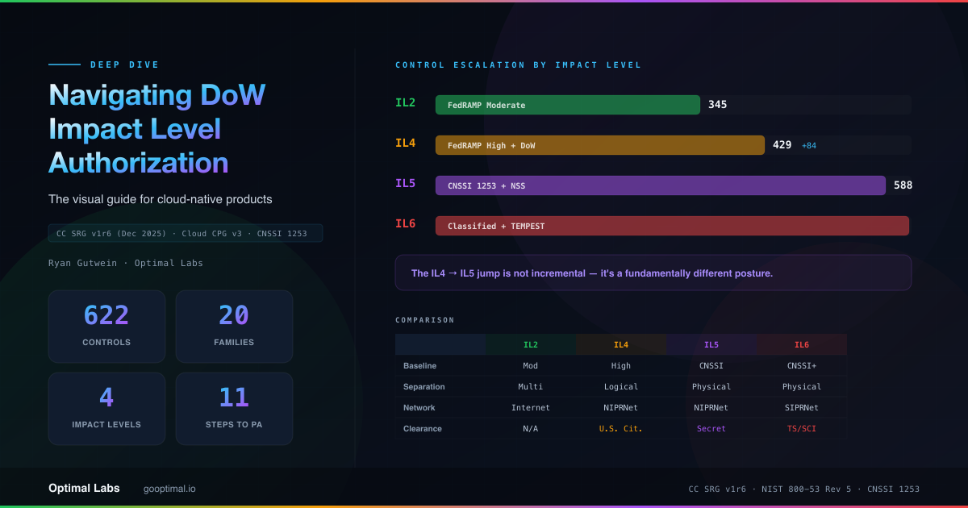This screenshot has width=968, height=508.
Task: Select the 20 Families stat card
Action: [x=234, y=327]
